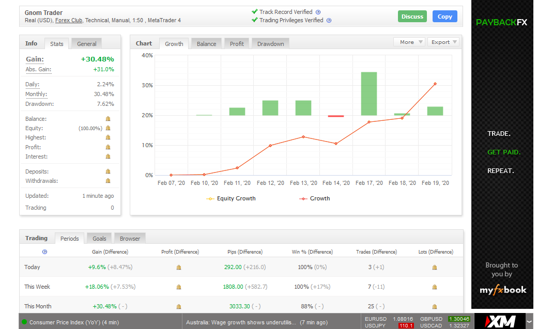Screen dimensions: 553x329
Task: Click the Trading Privileges Verified help icon
Action: pyautogui.click(x=329, y=21)
